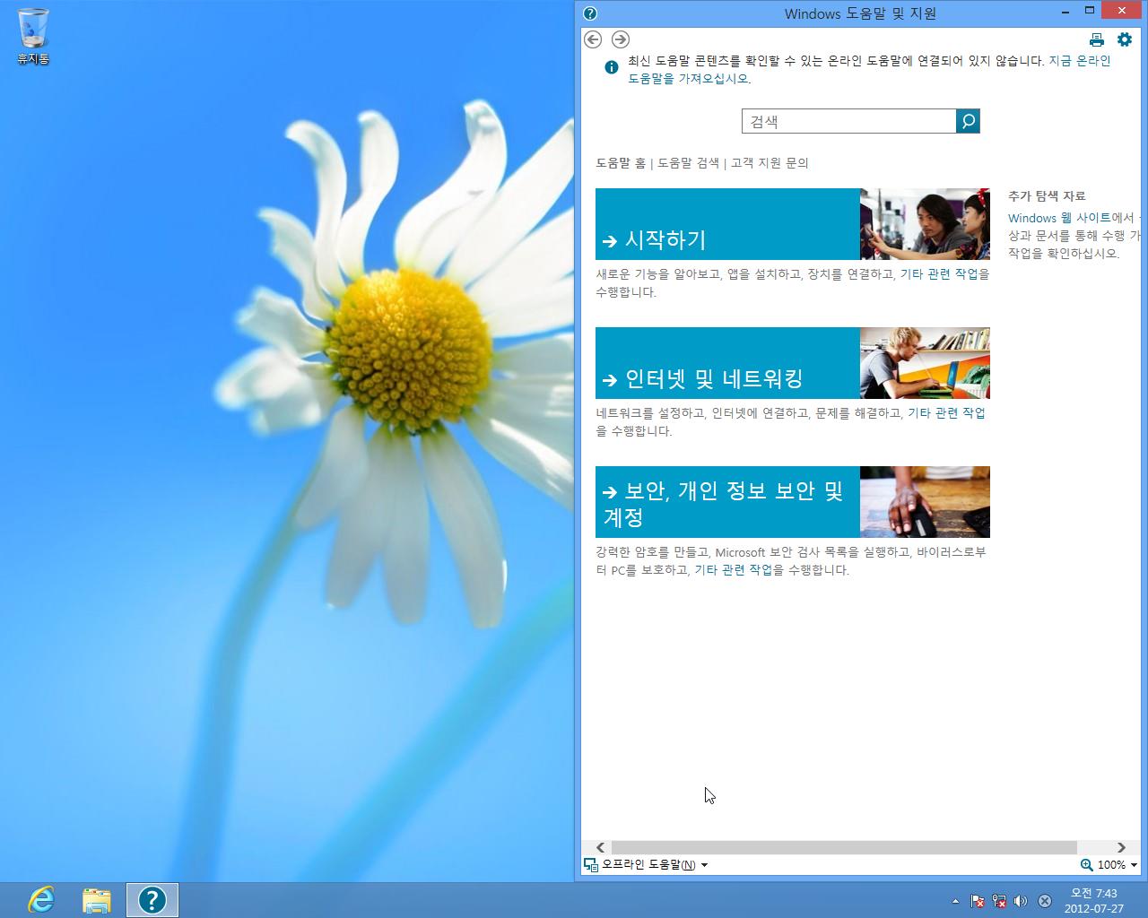Screen dimensions: 1148x918
Task: Show hidden tray icons arrow
Action: [x=955, y=901]
